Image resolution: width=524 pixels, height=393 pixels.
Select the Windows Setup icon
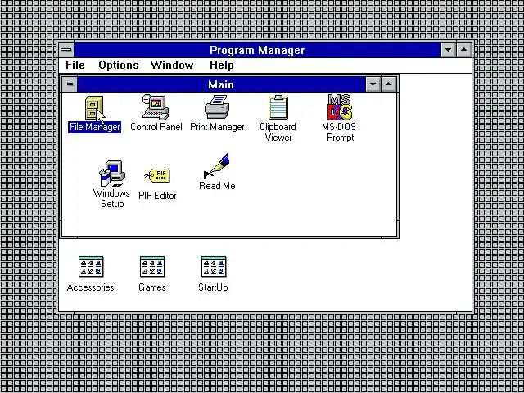(112, 174)
